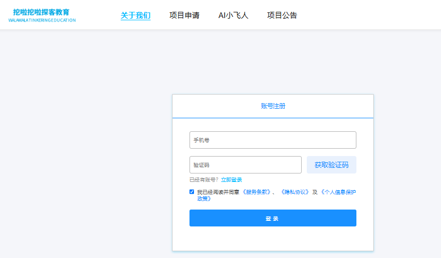The height and width of the screenshot is (258, 441).
Task: Open the 《个人信息保护政策》 link
Action: 337,192
